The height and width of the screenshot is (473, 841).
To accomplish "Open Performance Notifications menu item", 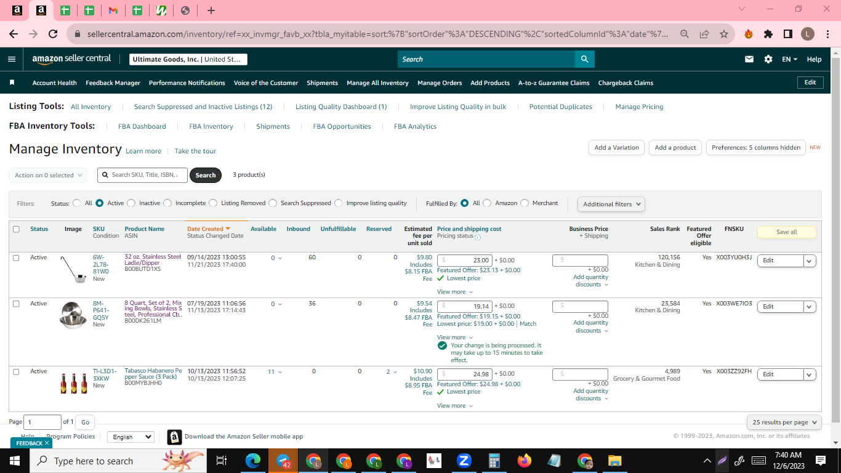I will point(187,83).
